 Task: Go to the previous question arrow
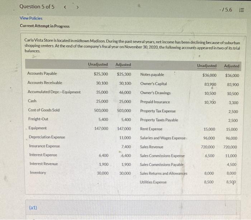pos(65,7)
